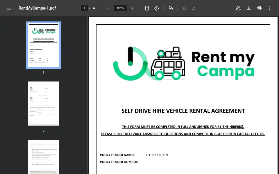
Task: Click the total pages count '4'
Action: pos(94,8)
